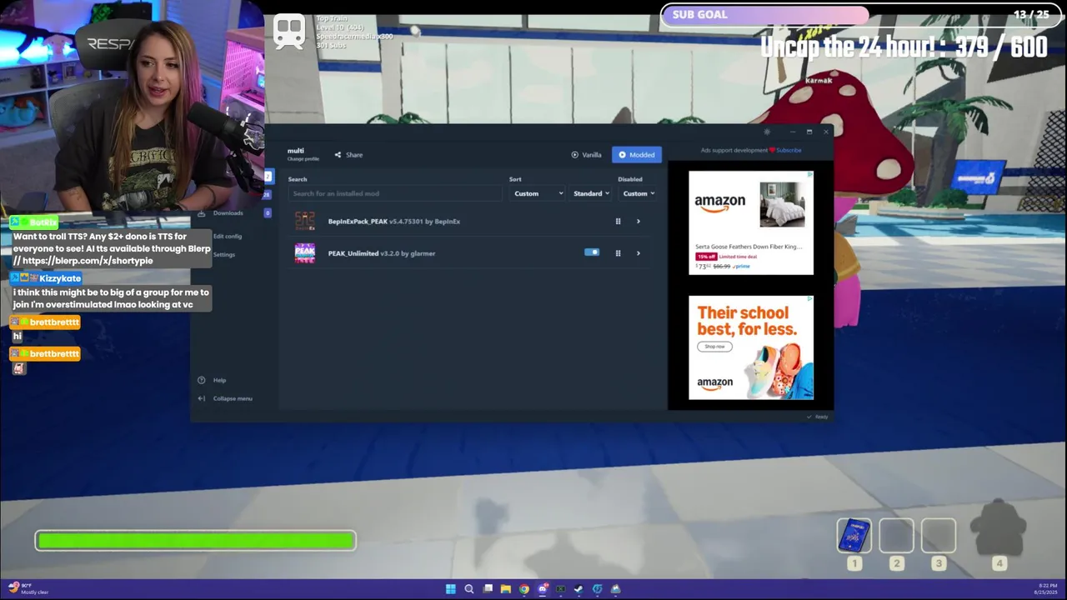Open the weather widget showing Mostly clear
The image size is (1067, 600).
(x=28, y=589)
